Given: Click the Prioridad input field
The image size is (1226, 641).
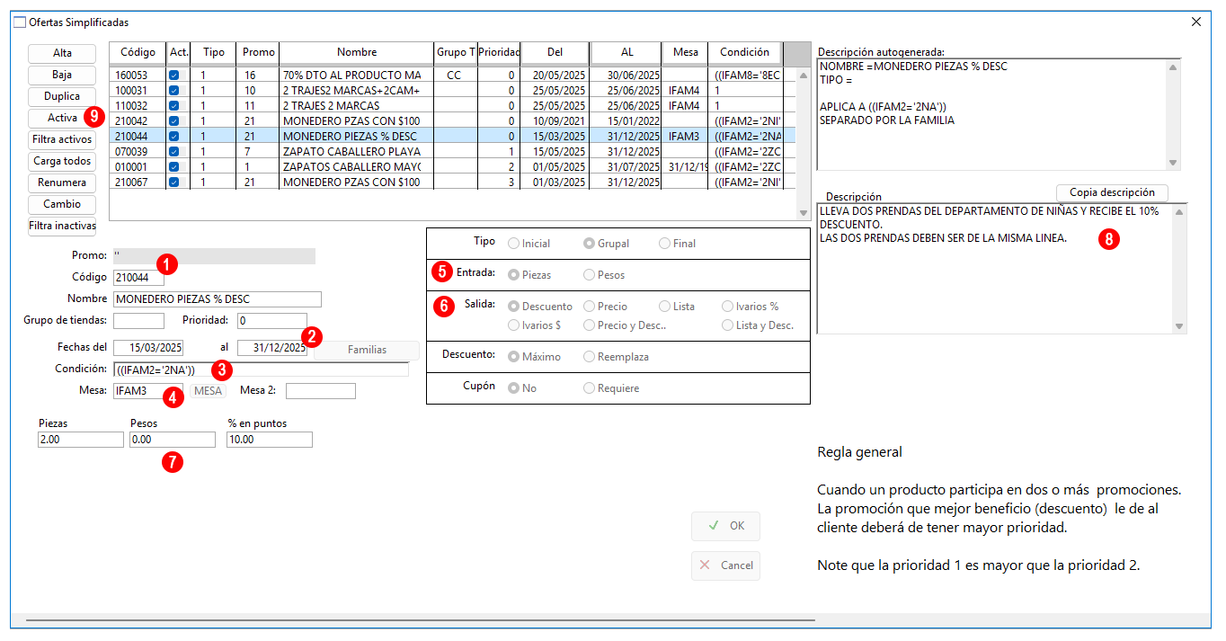Looking at the screenshot, I should click(x=271, y=320).
